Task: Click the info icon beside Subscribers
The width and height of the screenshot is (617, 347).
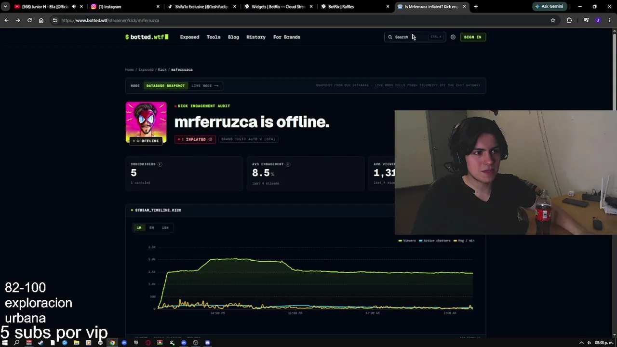Action: point(160,164)
